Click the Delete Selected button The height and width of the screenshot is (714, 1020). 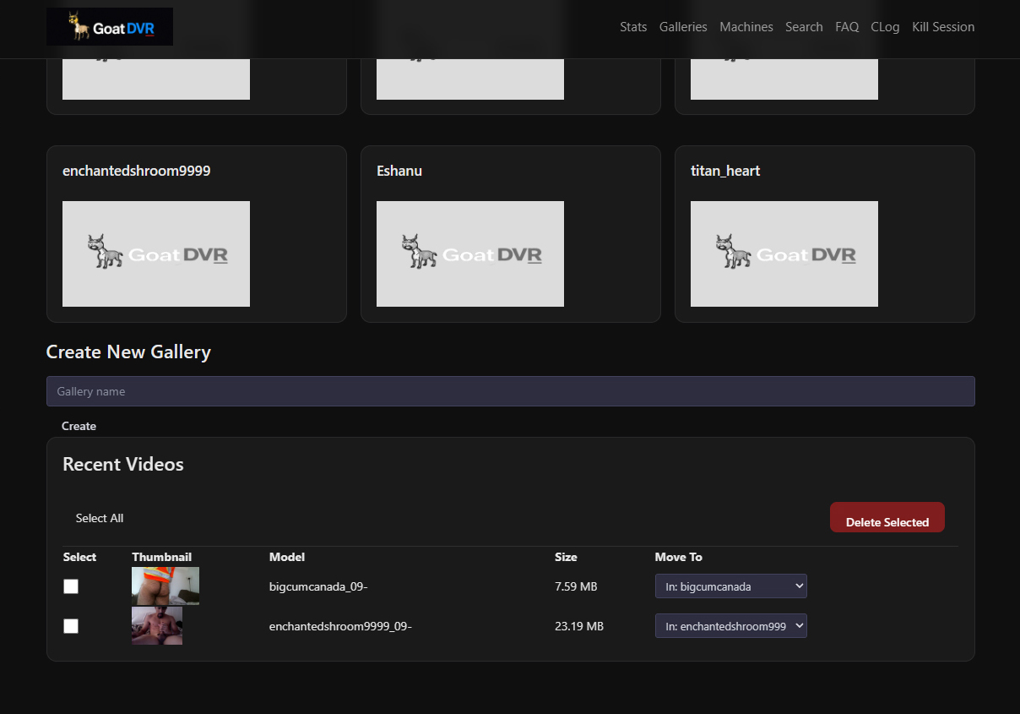tap(887, 518)
